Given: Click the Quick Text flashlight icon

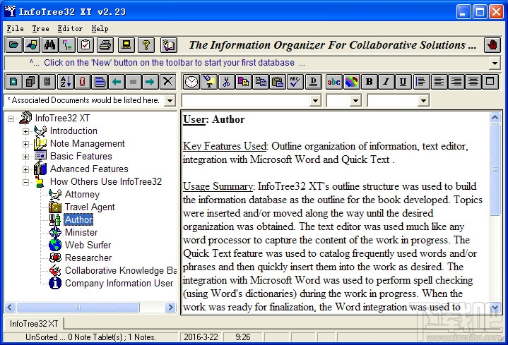Looking at the screenshot, I should point(209,82).
